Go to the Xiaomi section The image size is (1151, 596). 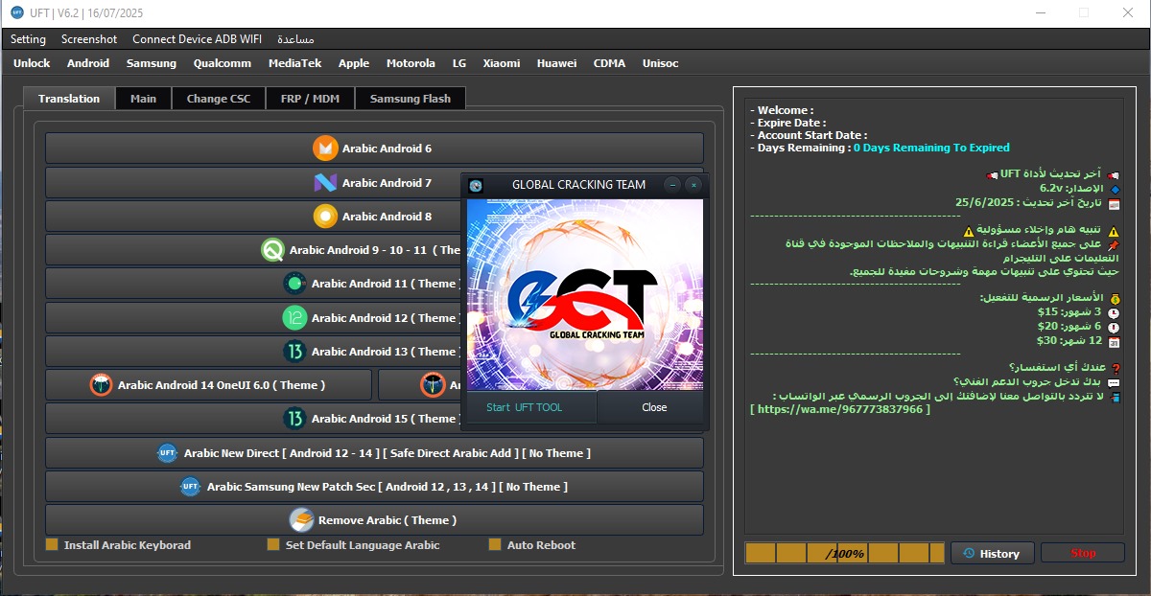[x=502, y=63]
